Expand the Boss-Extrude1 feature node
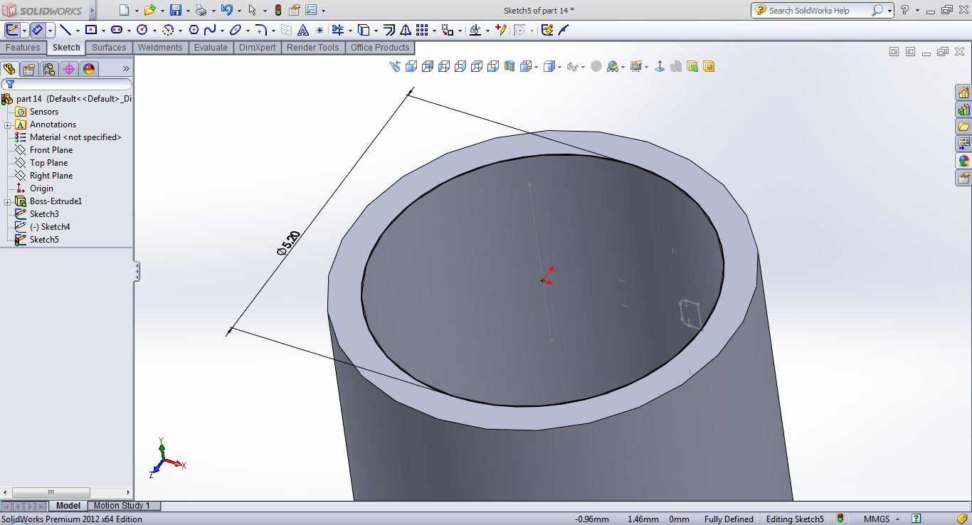 click(x=7, y=201)
